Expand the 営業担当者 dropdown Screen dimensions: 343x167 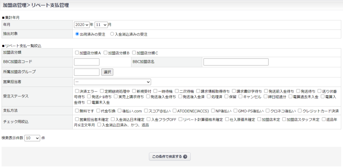[x=112, y=82]
